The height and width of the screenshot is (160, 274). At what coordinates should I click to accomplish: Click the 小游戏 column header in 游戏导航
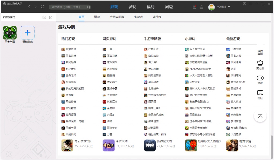(190, 39)
